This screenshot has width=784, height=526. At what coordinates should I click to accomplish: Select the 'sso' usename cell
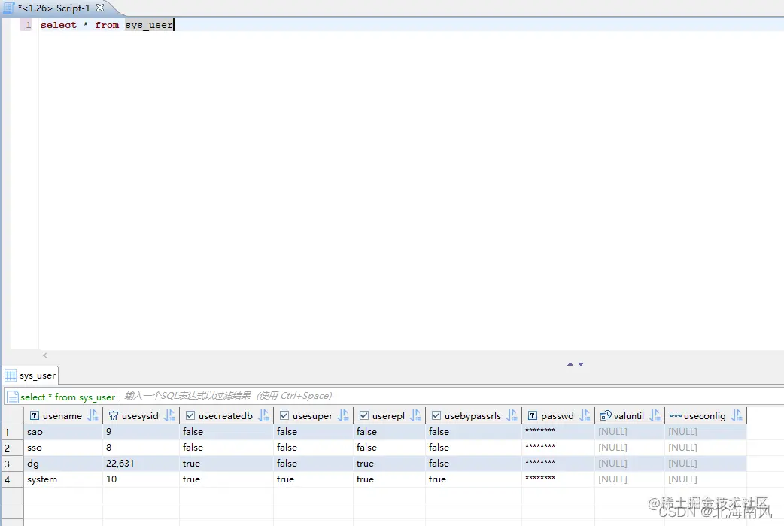(x=63, y=448)
